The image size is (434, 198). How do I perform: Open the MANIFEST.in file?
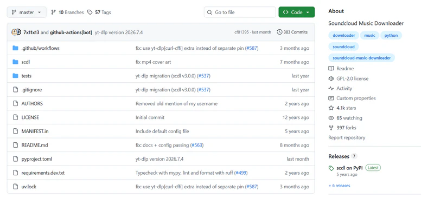35,131
